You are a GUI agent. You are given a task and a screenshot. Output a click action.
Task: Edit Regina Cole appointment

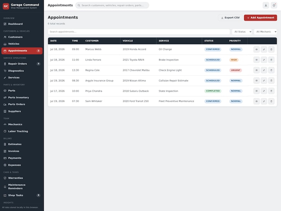[264, 70]
